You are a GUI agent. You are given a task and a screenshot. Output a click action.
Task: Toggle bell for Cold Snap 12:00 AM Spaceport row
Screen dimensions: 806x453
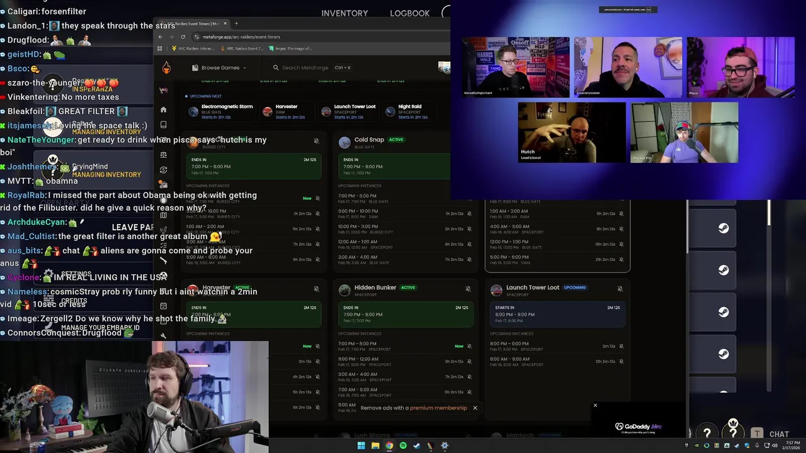click(469, 244)
